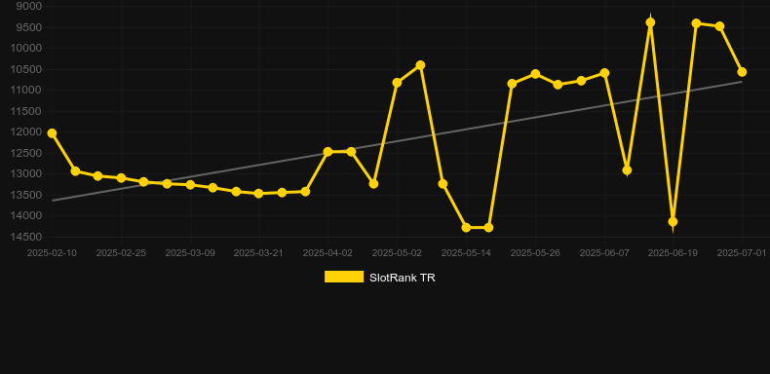Image resolution: width=770 pixels, height=374 pixels.
Task: Click the 10500 y-axis label
Action: click(26, 69)
